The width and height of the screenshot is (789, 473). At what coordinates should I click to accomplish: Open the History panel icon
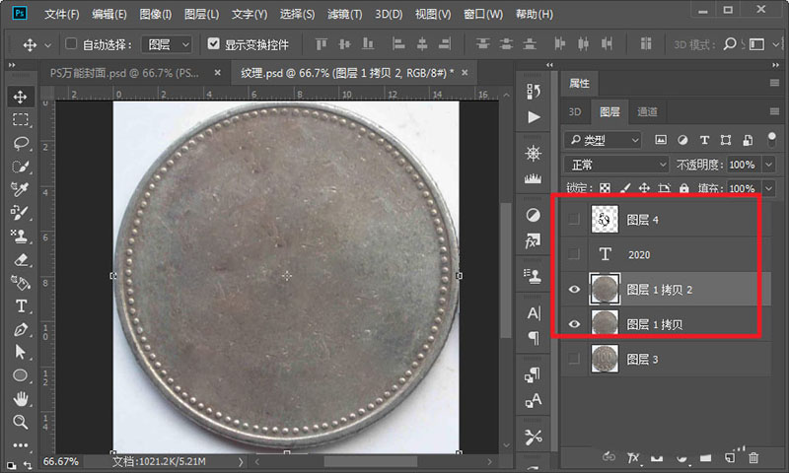pyautogui.click(x=534, y=91)
